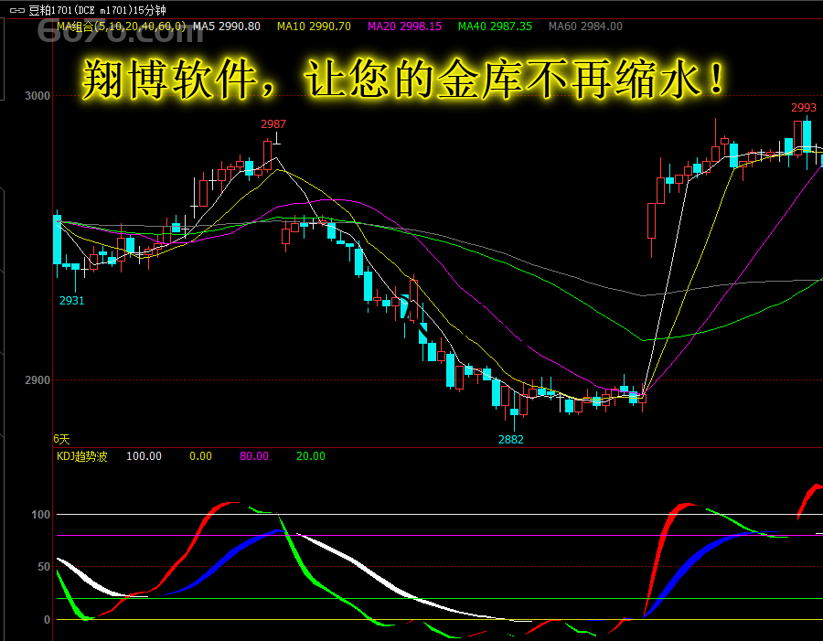The height and width of the screenshot is (641, 823).
Task: Click the KDJ 100.00 parameter value
Action: click(144, 456)
